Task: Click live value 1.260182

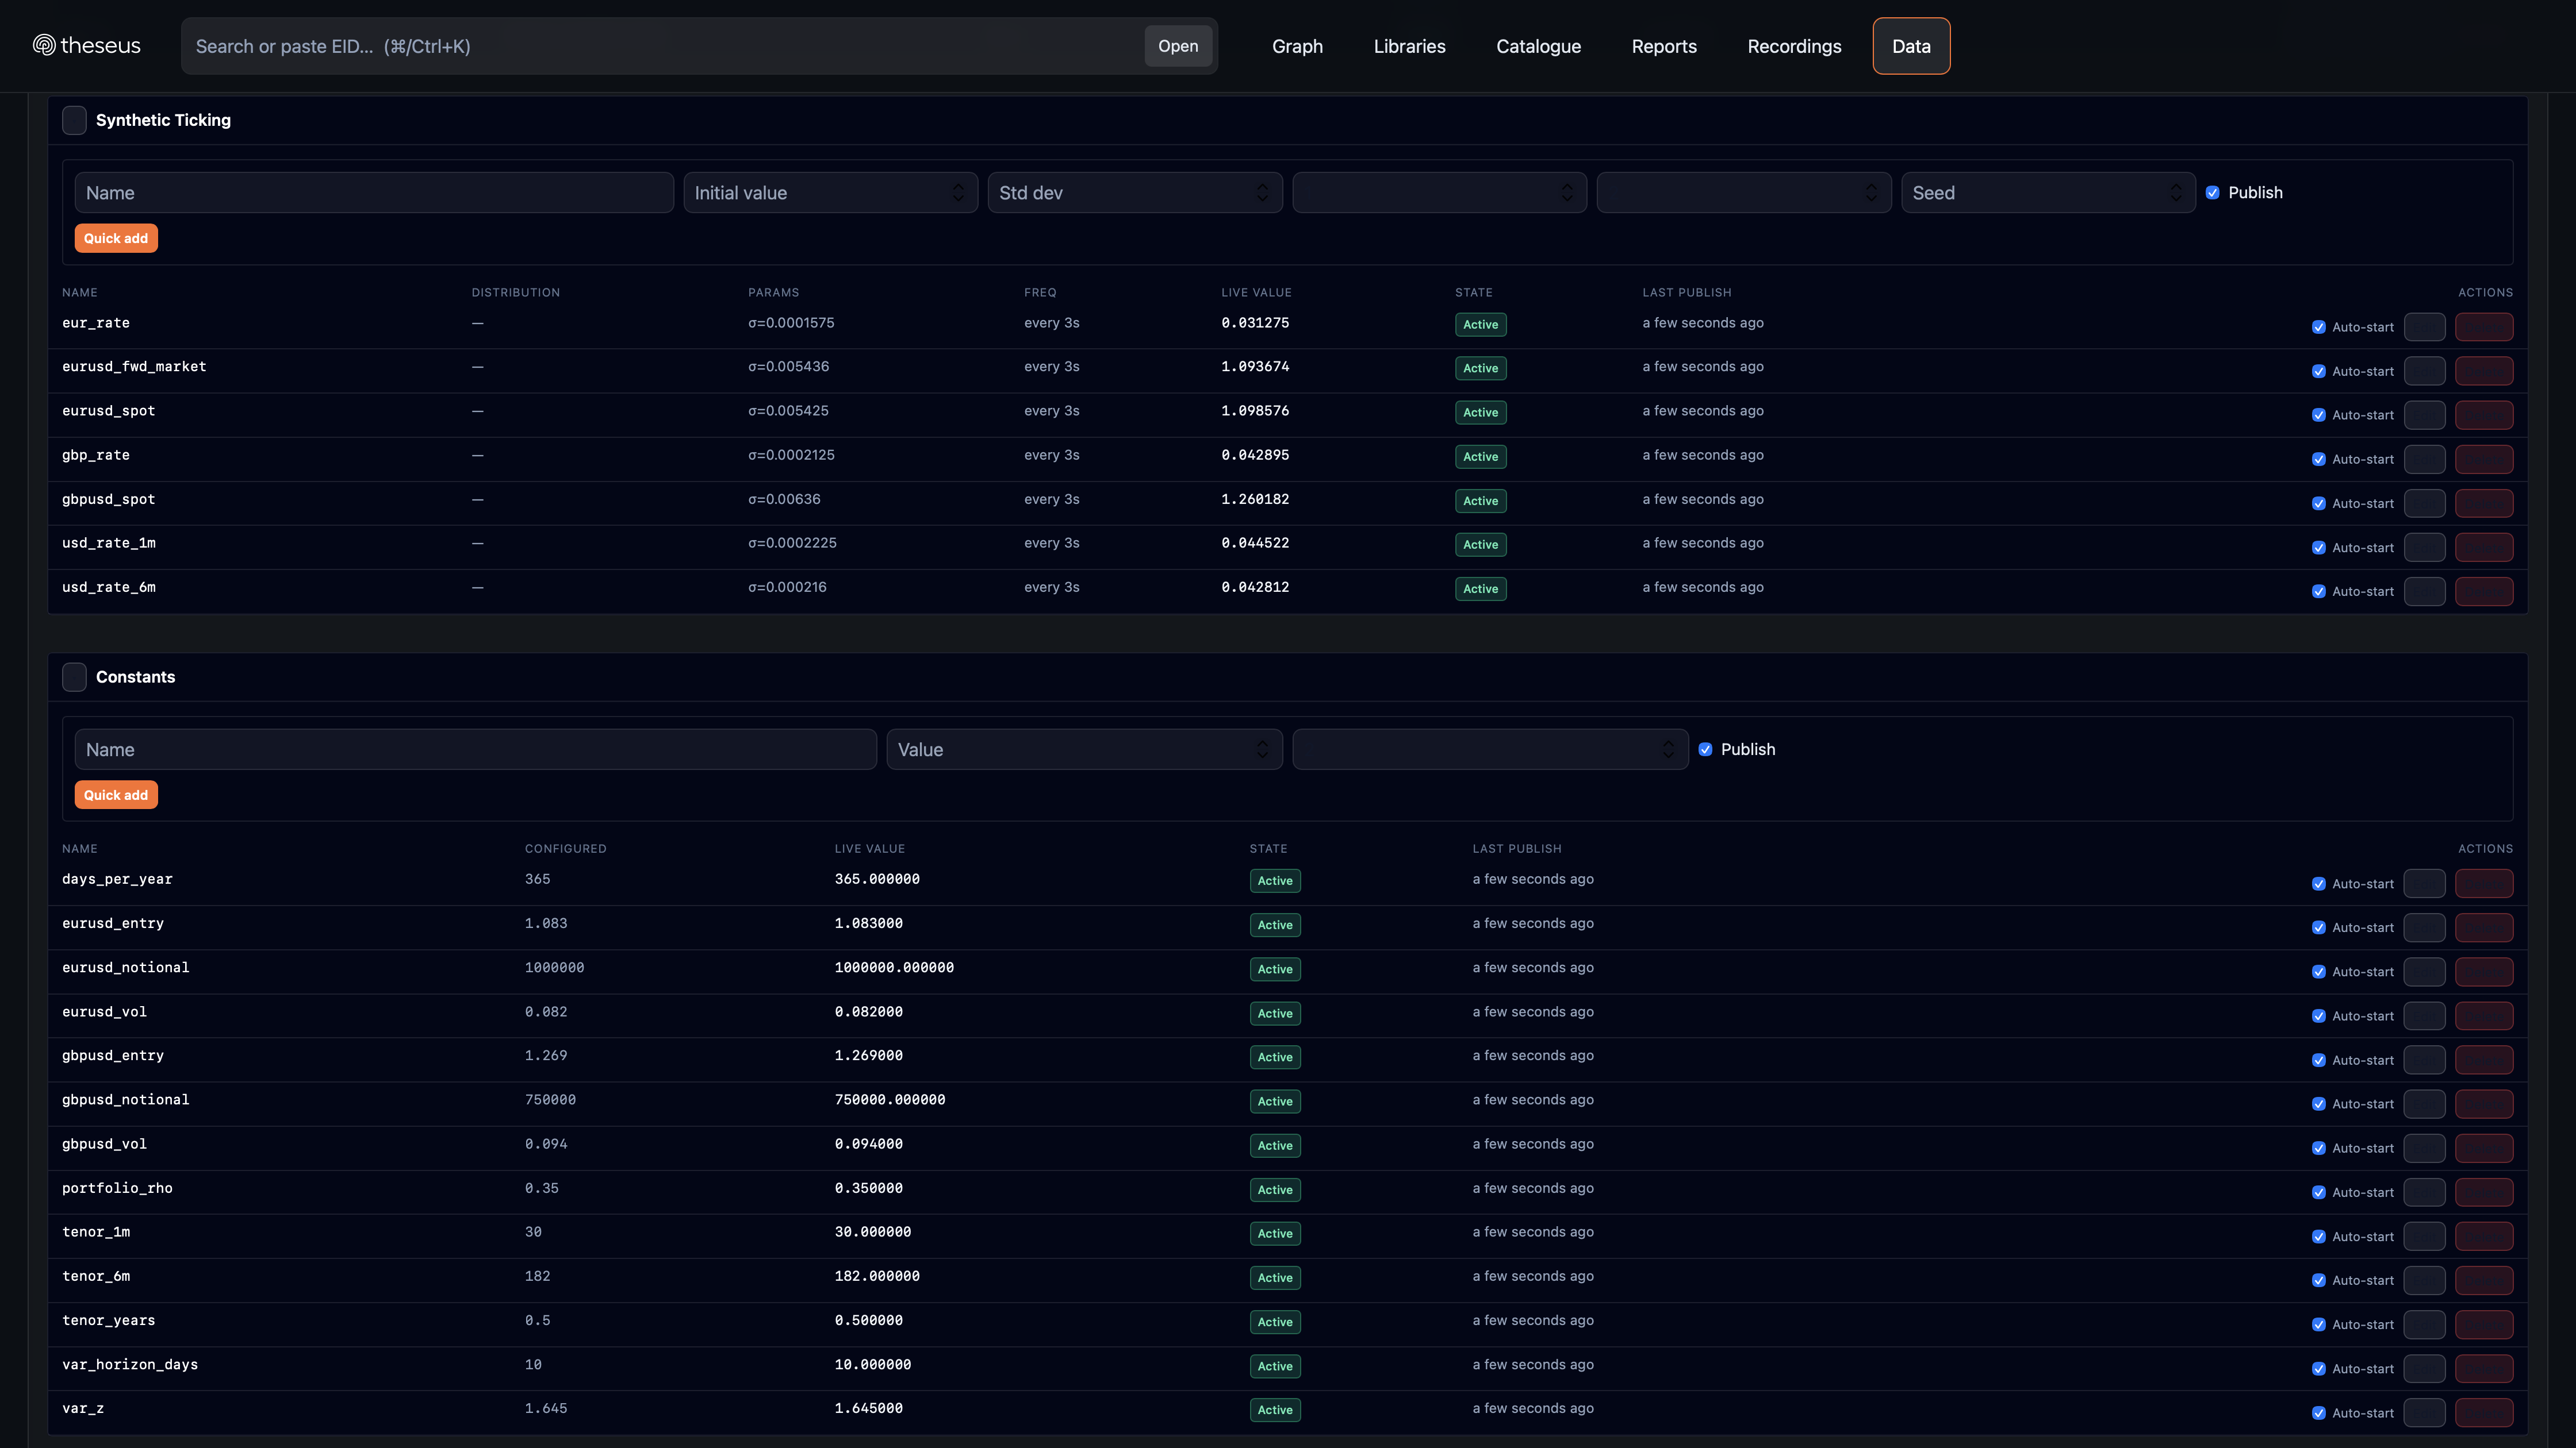Action: [1255, 499]
